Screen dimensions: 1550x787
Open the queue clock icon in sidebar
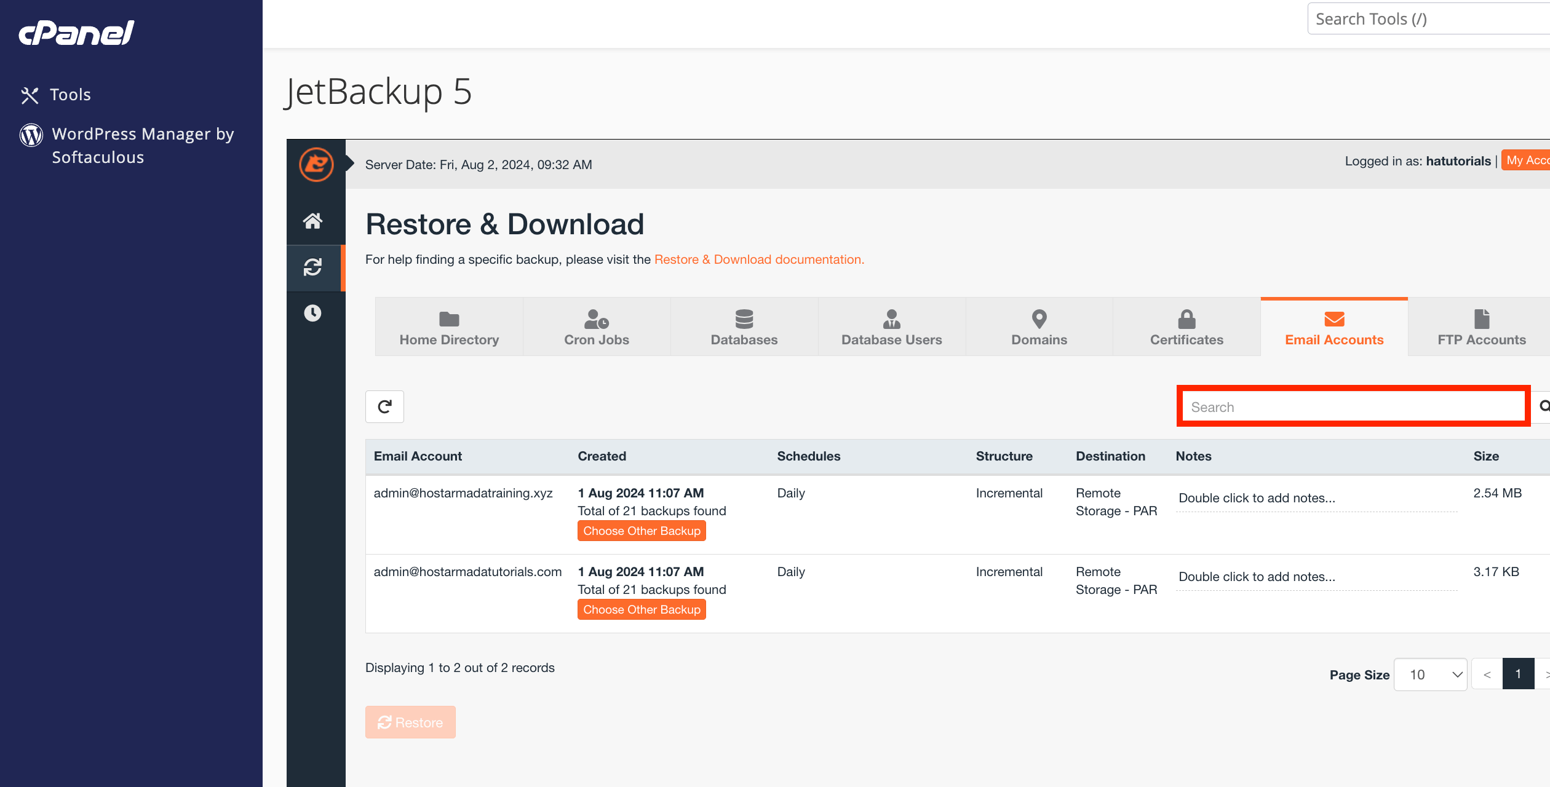[312, 313]
